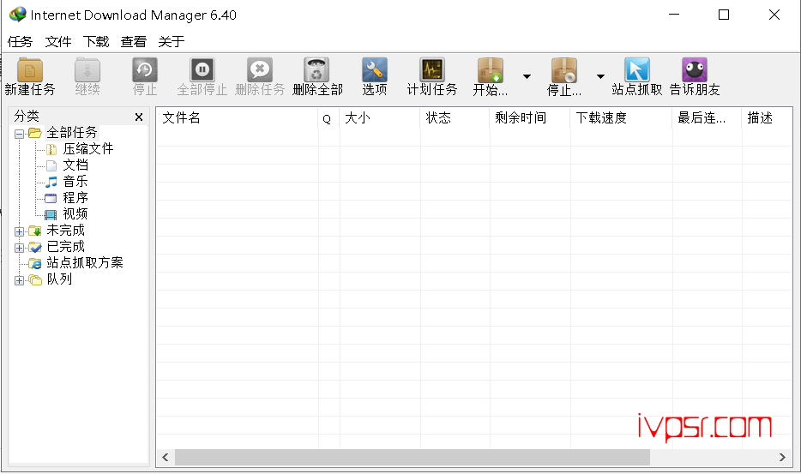Open the 任务 menu
This screenshot has width=801, height=474.
[x=20, y=41]
